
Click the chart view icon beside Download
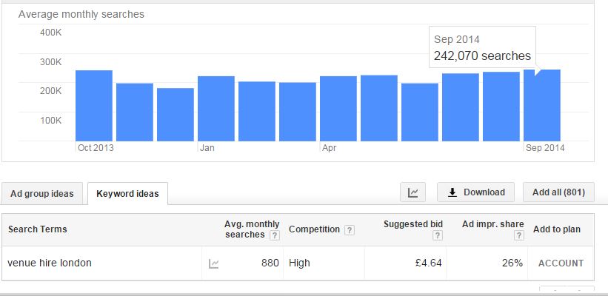[x=412, y=192]
